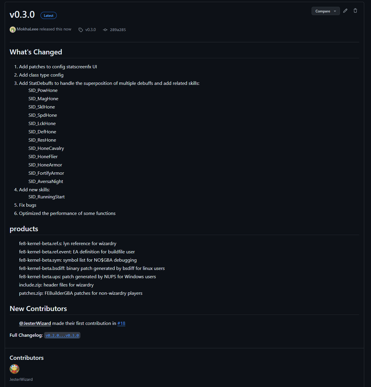The image size is (371, 387).
Task: Click the New Contributors heading
Action: [x=38, y=309]
